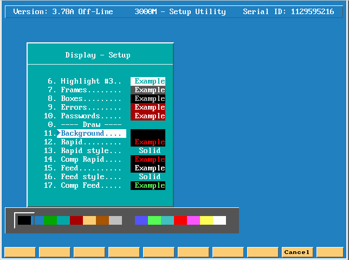
Task: Choose the light orange color swatch
Action: pos(89,220)
